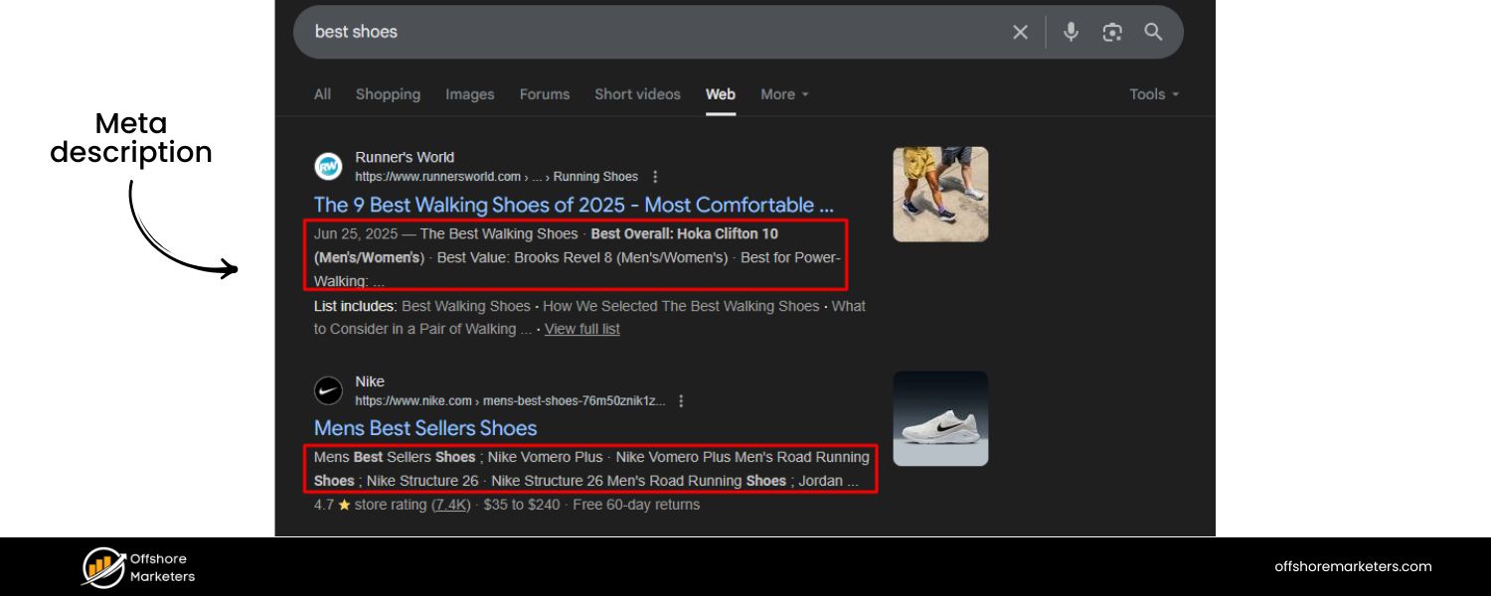Switch to the Images tab
Viewport: 1491px width, 596px height.
click(469, 93)
